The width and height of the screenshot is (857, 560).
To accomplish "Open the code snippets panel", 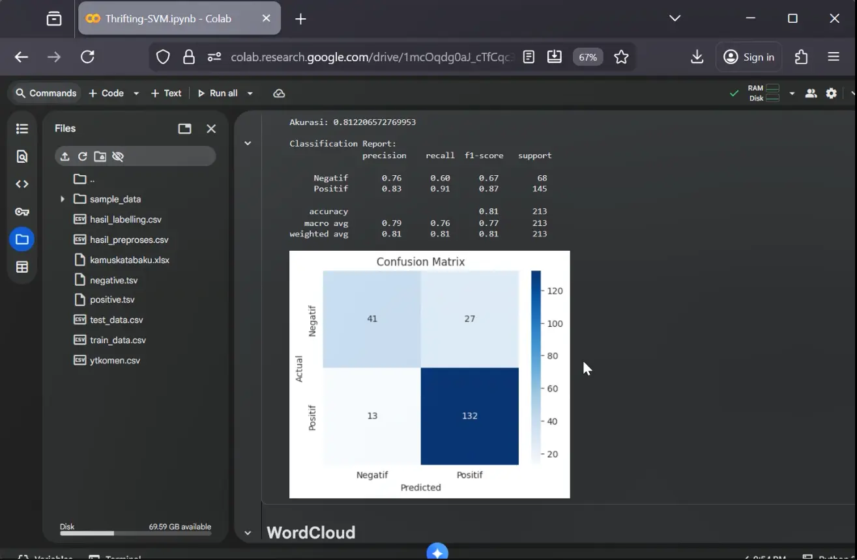I will click(x=22, y=184).
